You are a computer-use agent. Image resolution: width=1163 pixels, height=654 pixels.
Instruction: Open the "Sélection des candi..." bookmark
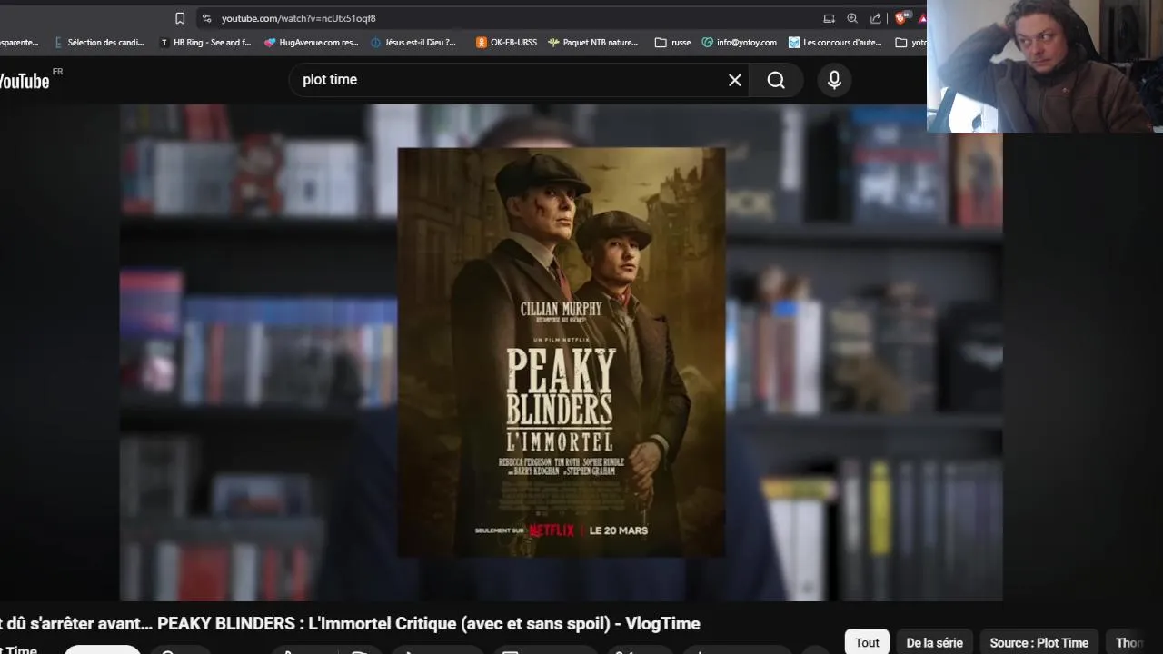[x=99, y=42]
